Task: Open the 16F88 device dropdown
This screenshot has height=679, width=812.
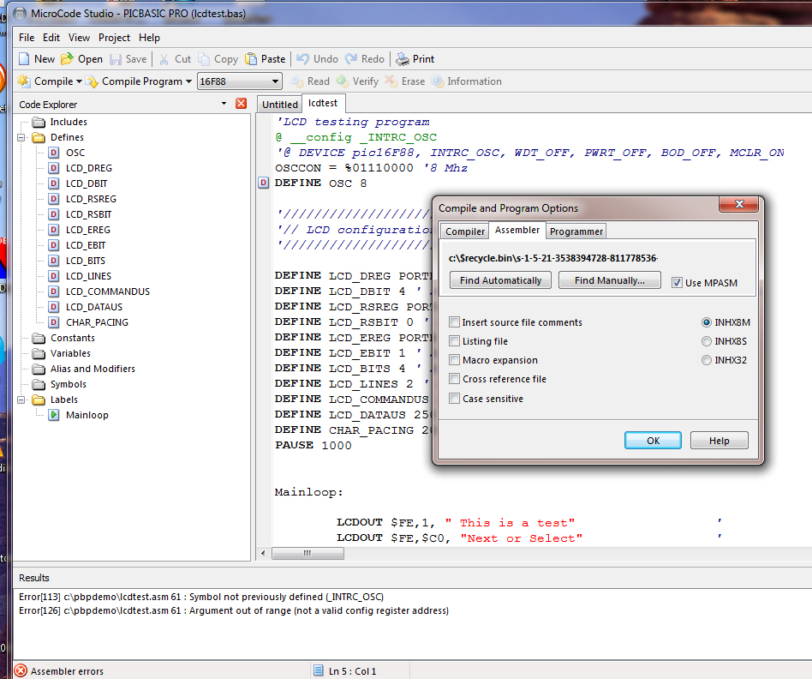Action: point(275,81)
